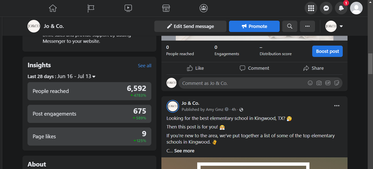This screenshot has width=373, height=169.
Task: Click the Engagements post stat label
Action: [x=227, y=54]
